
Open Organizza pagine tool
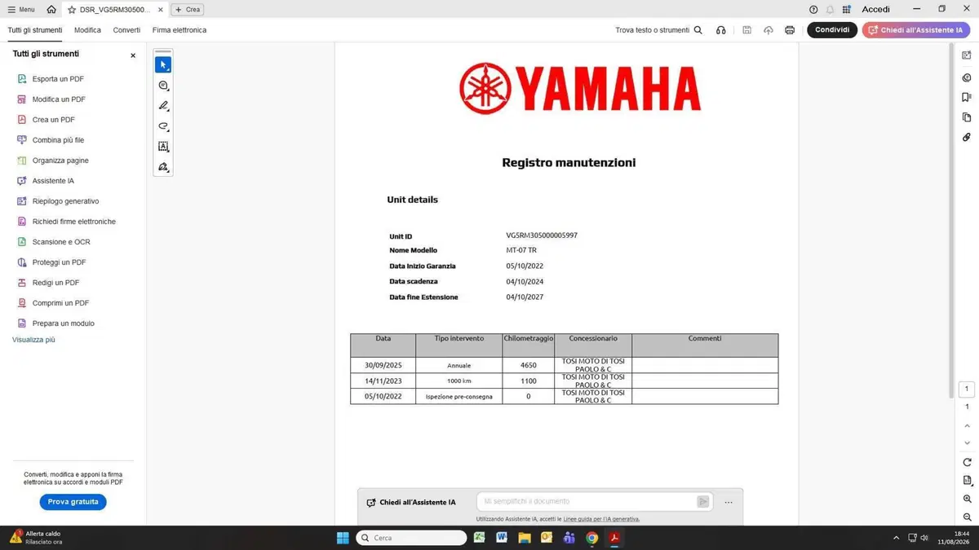pyautogui.click(x=60, y=161)
